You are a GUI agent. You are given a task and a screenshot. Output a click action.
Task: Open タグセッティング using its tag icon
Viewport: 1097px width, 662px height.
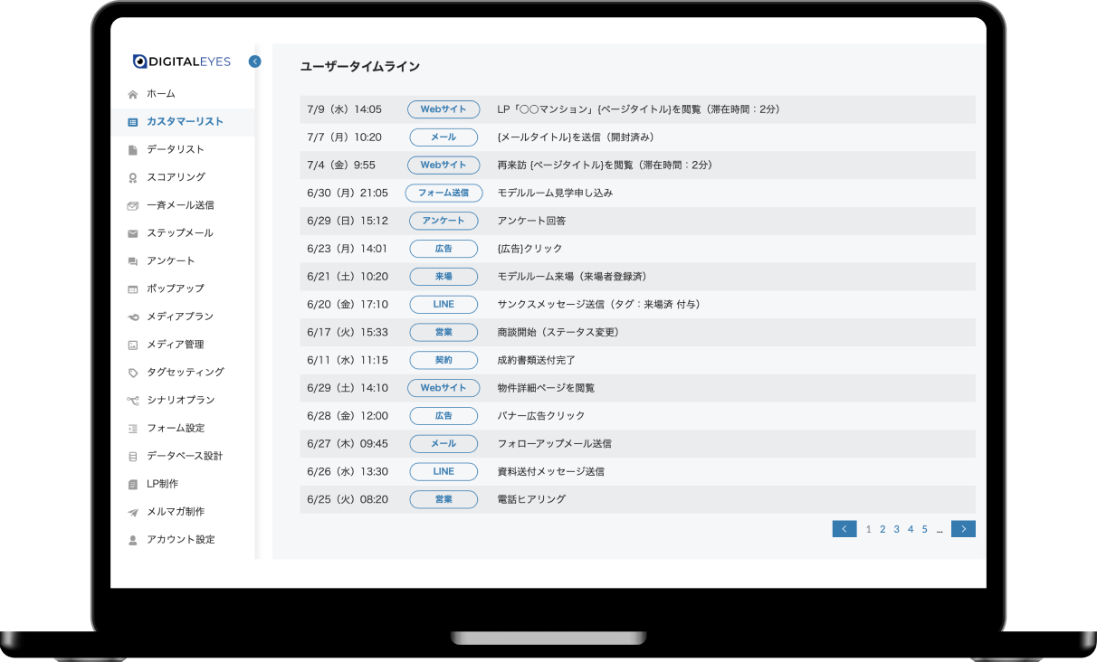coord(132,372)
